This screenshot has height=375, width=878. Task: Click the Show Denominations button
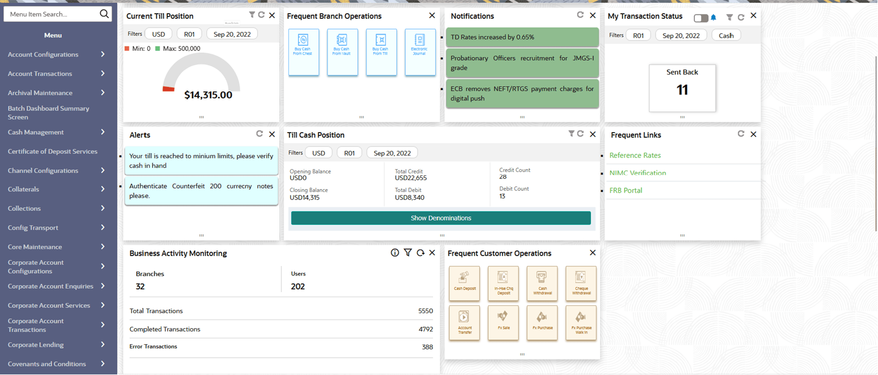(x=440, y=218)
